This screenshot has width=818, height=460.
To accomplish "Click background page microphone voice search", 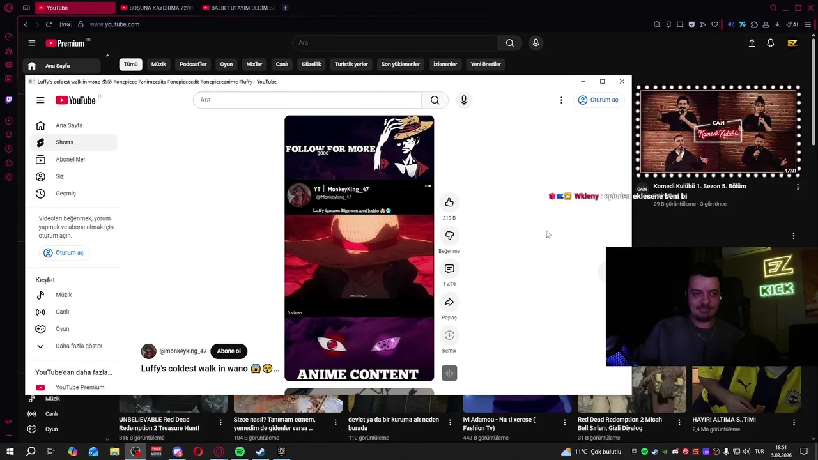I will [x=536, y=43].
